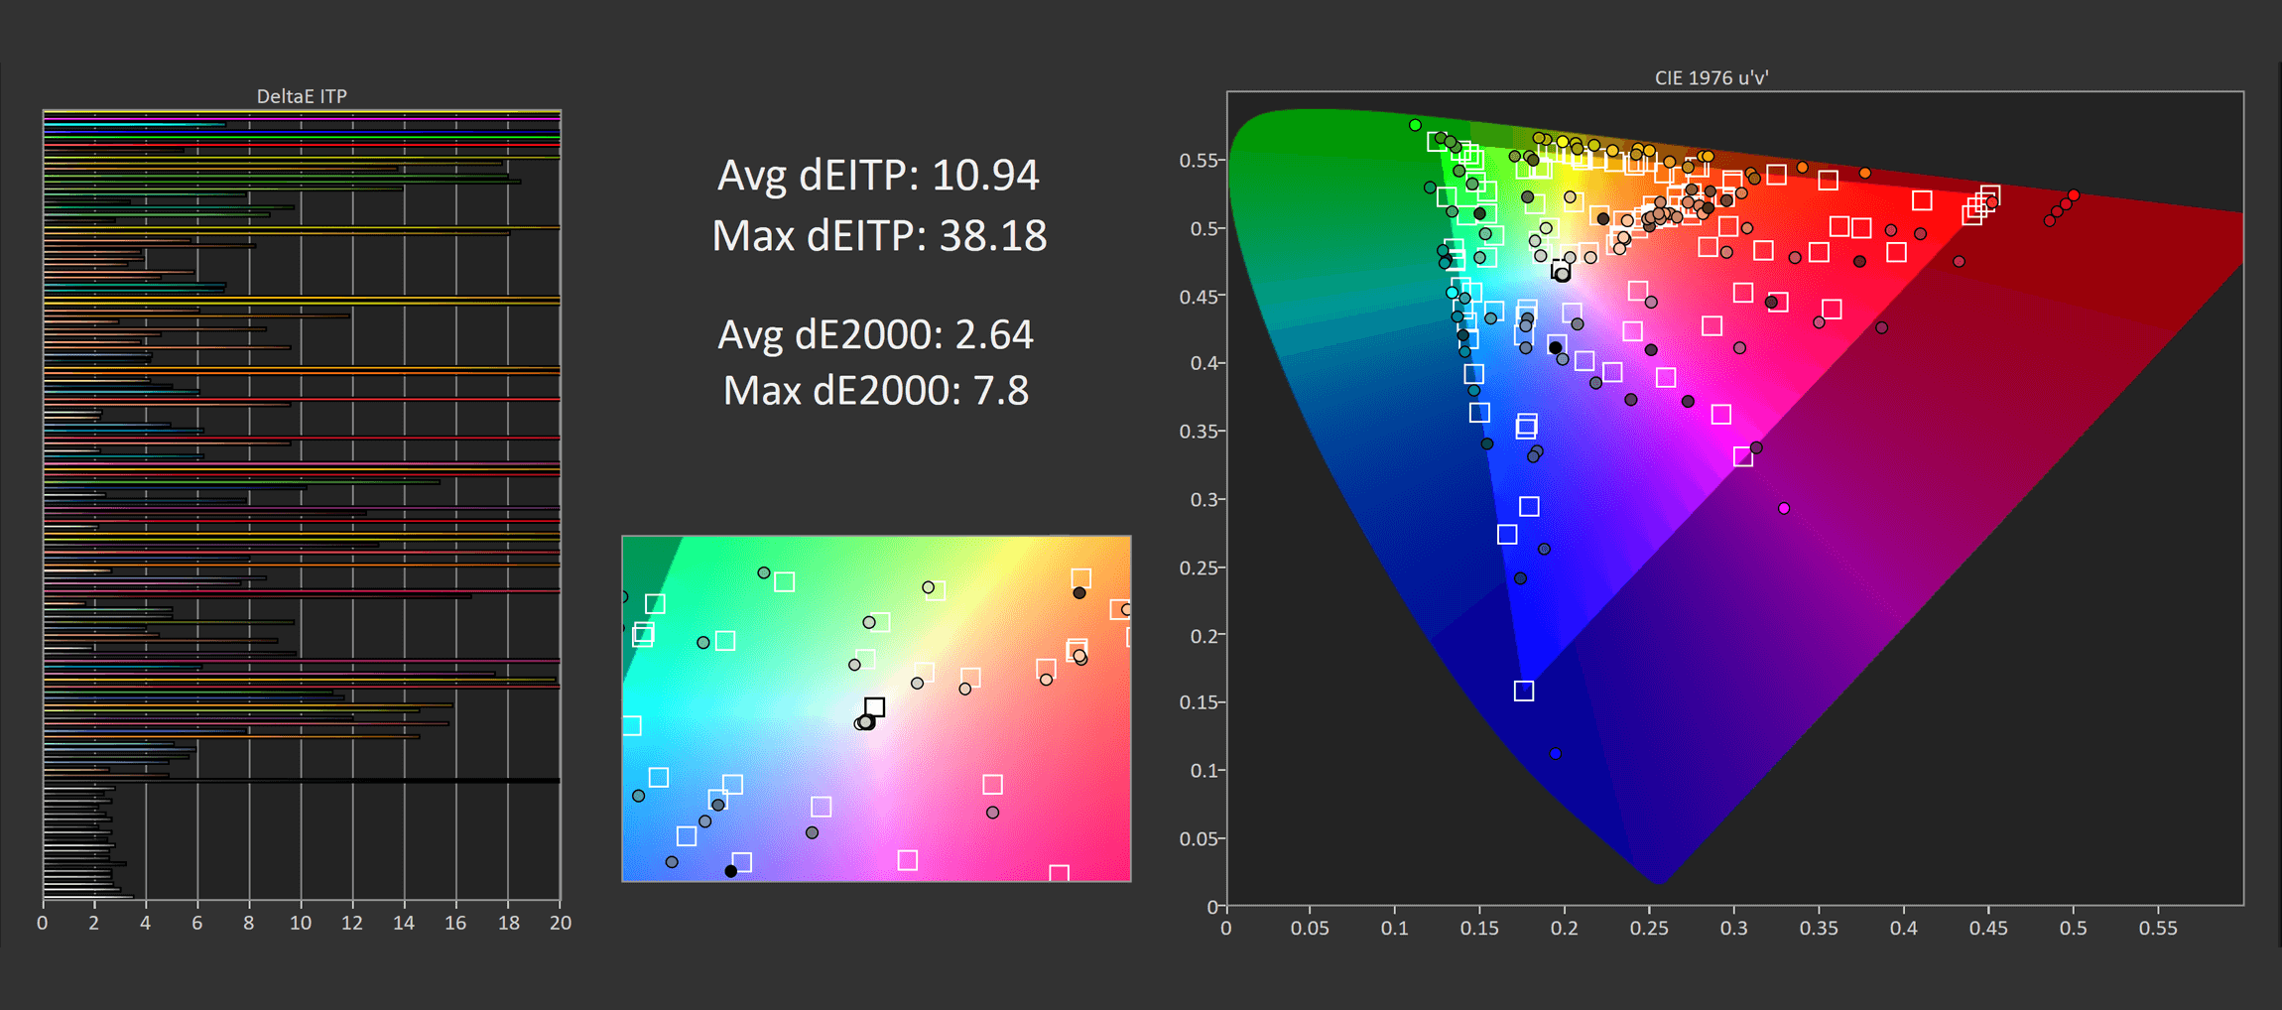
Task: Click the Max dEITP 38.18 readout
Action: [879, 236]
